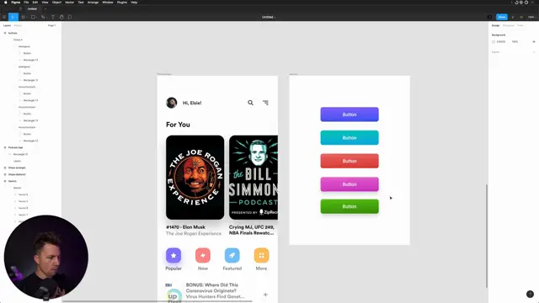Screen dimensions: 539x303
Task: Select the Shape (default) layer
Action: [17, 174]
